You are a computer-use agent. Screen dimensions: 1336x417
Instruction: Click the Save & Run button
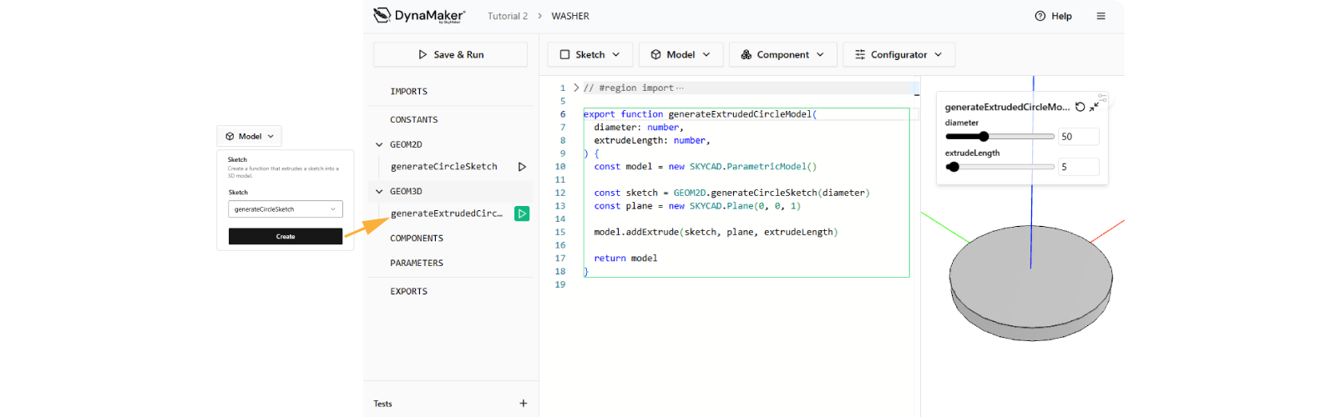click(x=450, y=54)
